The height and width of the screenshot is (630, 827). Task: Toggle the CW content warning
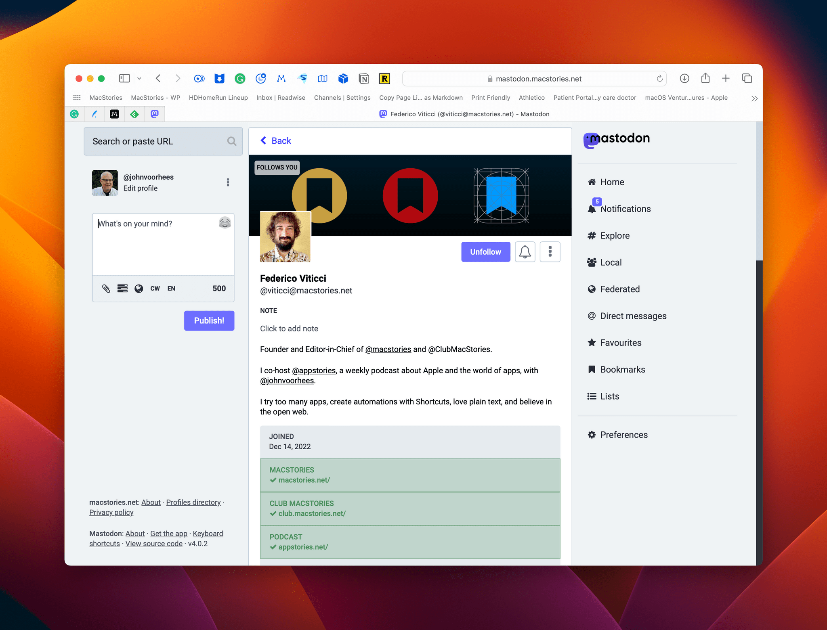click(155, 288)
